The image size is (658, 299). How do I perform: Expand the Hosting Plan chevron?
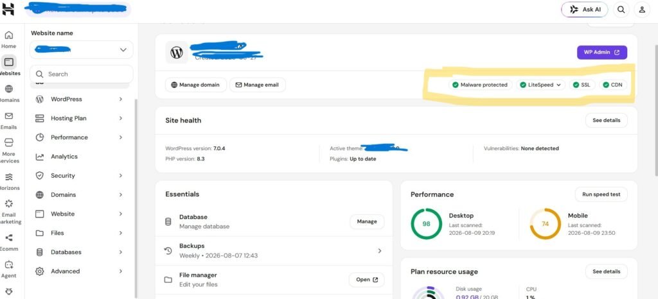[x=121, y=119]
